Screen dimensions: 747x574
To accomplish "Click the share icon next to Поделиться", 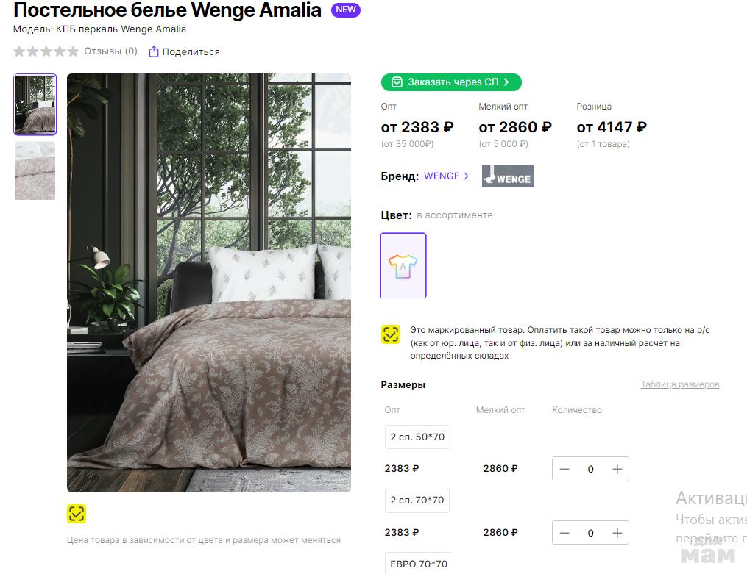I will click(153, 51).
